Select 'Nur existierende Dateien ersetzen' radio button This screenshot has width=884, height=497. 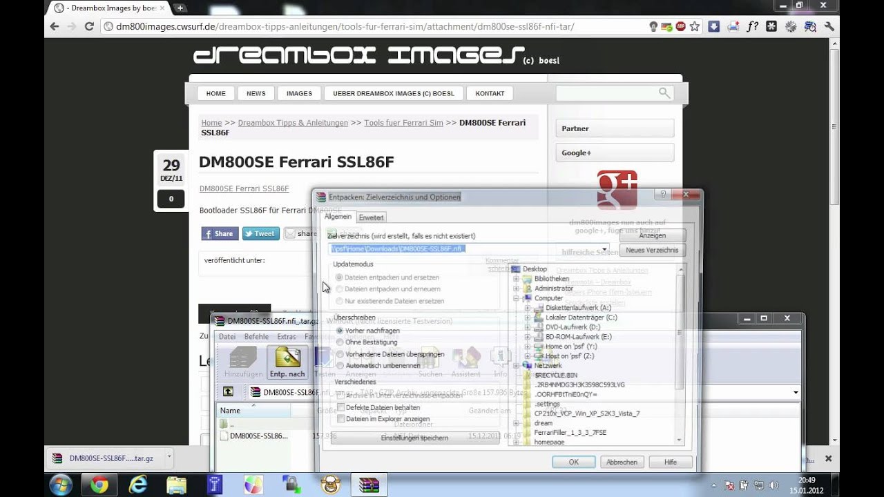339,301
